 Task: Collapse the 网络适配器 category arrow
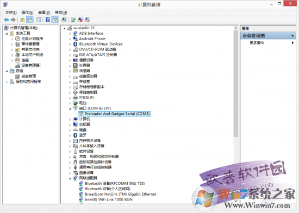(x=70, y=178)
